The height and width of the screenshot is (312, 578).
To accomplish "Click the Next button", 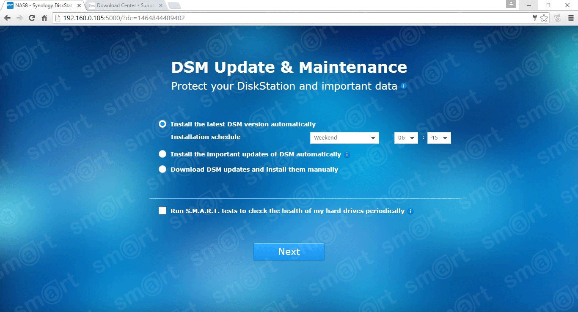I will coord(289,252).
